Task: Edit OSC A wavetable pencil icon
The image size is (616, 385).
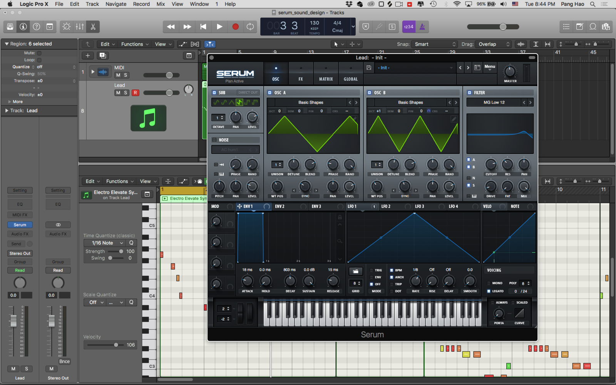Action: (355, 119)
